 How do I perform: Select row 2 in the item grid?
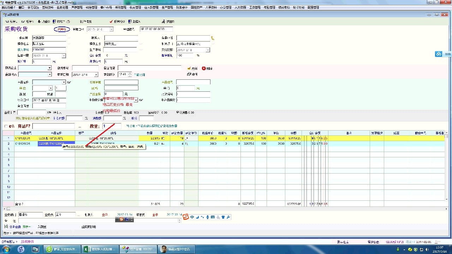click(8, 144)
